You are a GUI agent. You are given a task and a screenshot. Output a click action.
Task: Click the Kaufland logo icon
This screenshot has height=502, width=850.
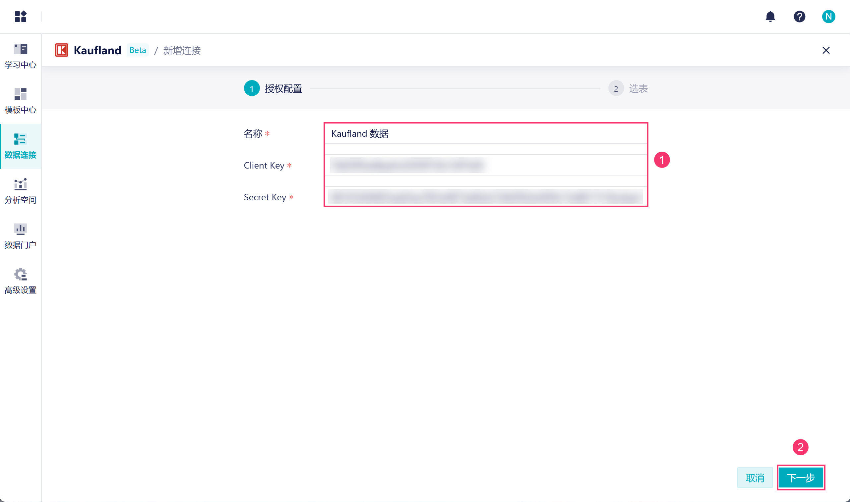click(x=62, y=50)
